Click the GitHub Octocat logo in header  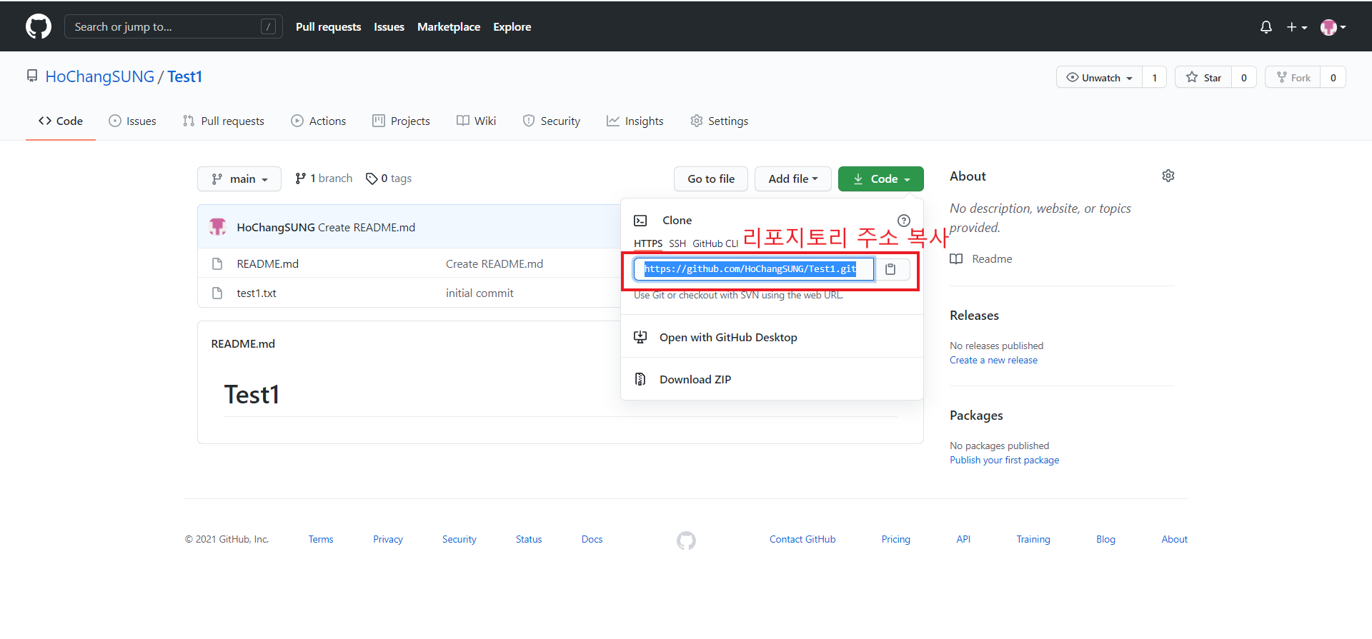pos(39,26)
